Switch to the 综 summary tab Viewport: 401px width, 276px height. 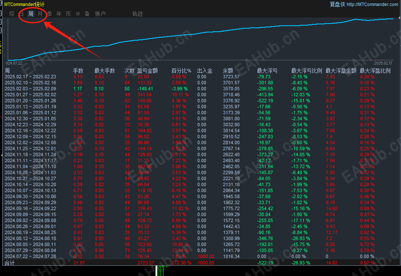pos(12,14)
